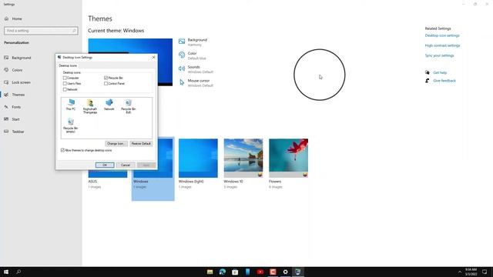Focus the Find a setting search box

coord(41,31)
